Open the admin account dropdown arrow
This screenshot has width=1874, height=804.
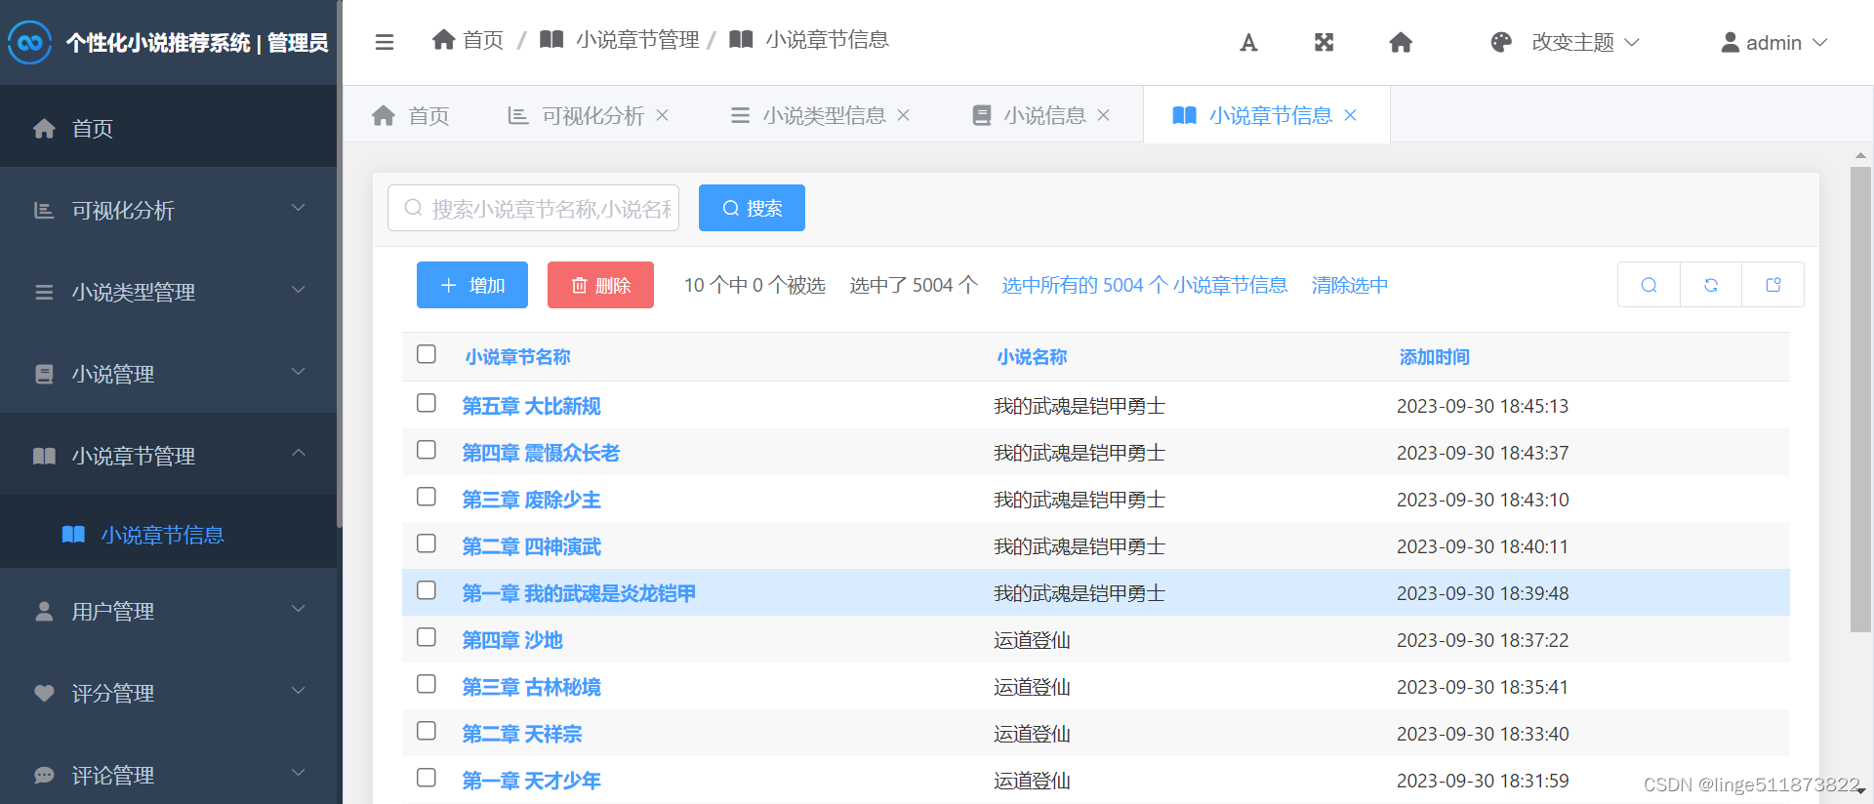1819,43
